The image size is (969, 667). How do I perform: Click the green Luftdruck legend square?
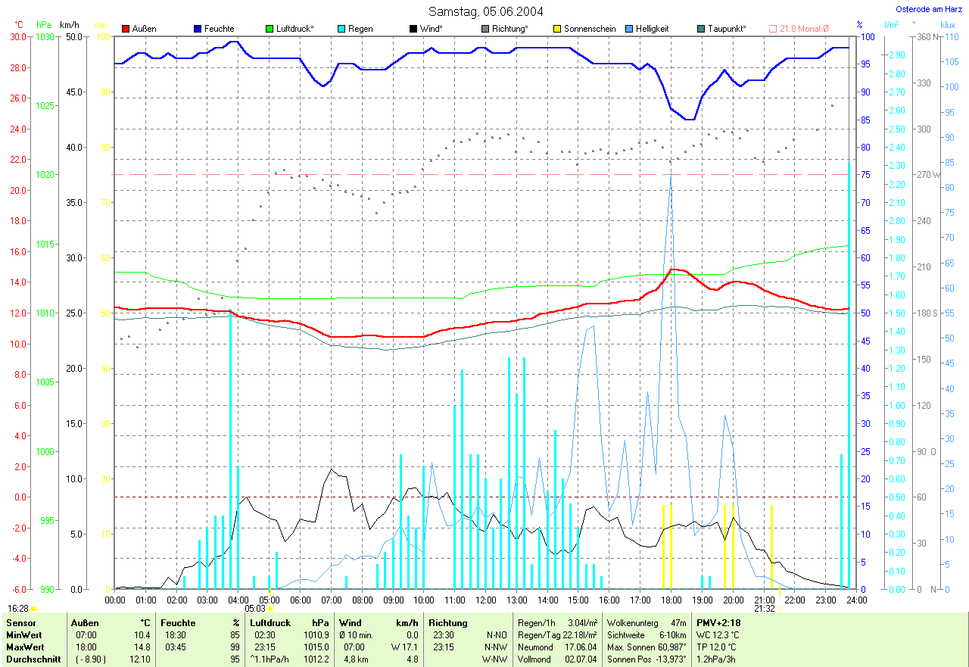click(270, 29)
